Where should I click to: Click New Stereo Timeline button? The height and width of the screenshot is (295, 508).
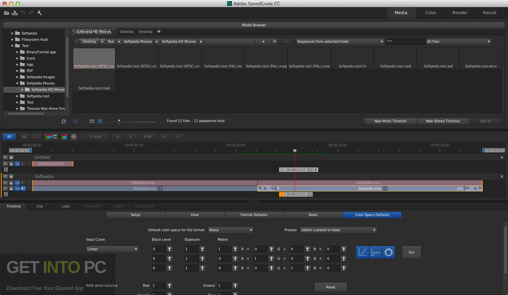(443, 121)
